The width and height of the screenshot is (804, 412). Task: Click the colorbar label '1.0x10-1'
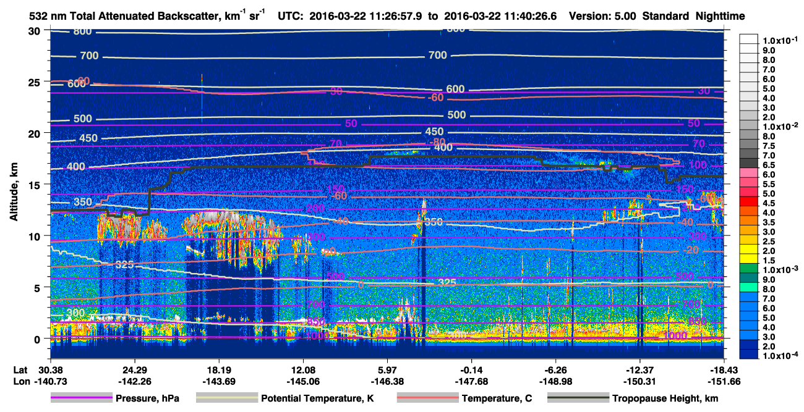click(x=780, y=40)
